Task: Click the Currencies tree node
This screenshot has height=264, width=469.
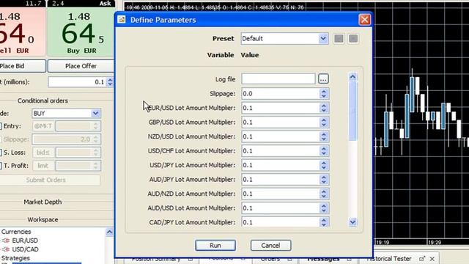Action: pos(16,232)
